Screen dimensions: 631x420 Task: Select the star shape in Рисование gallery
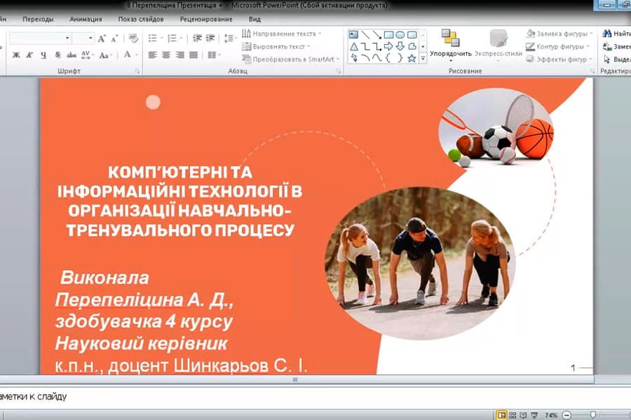click(x=412, y=58)
